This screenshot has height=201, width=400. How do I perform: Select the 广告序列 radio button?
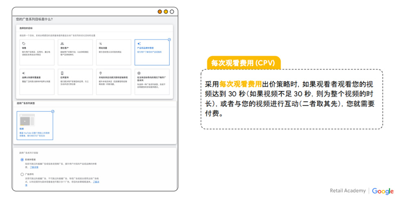(22, 174)
